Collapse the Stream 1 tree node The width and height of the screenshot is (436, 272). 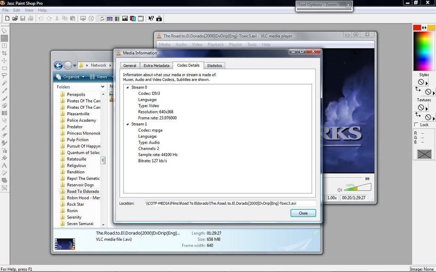point(128,124)
